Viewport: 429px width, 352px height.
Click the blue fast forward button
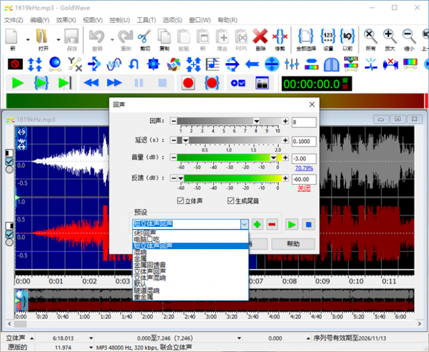tap(114, 83)
